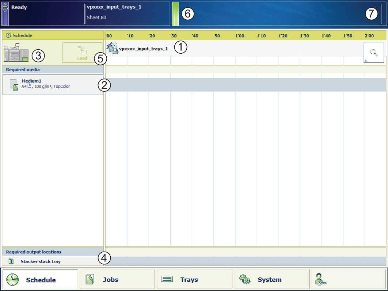The image size is (388, 291).
Task: Click the Medium1 timeline bar
Action: [x=246, y=85]
